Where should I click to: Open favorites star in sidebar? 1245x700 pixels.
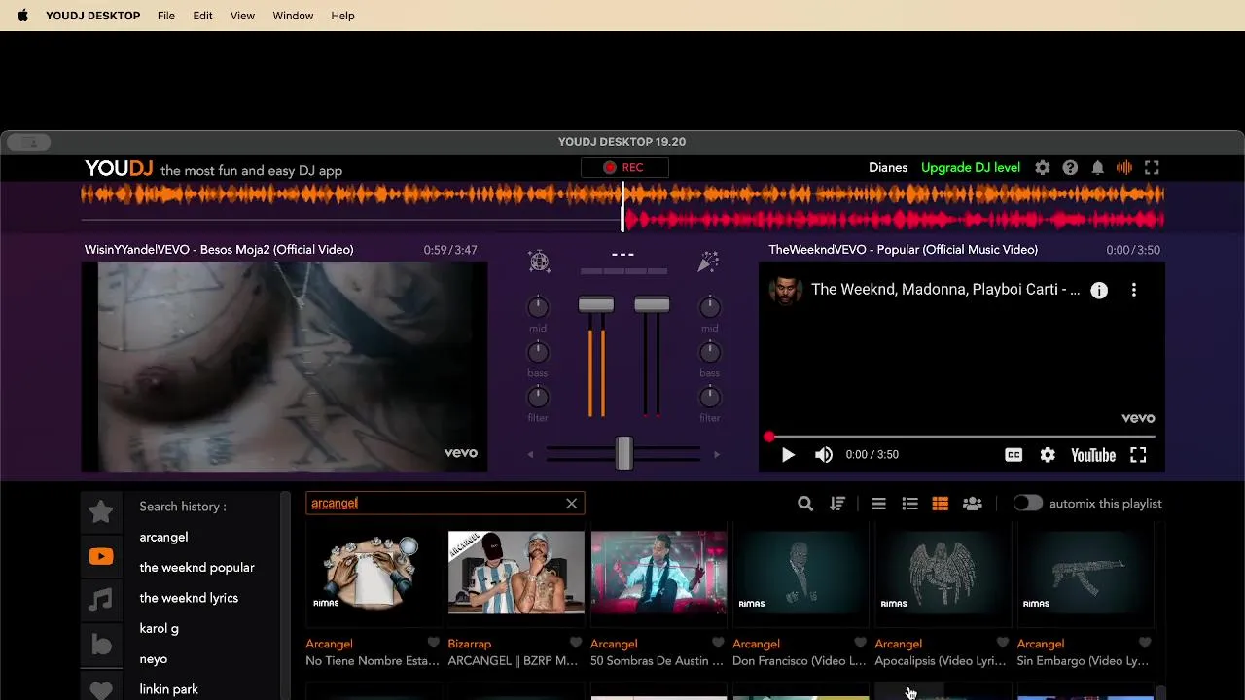[101, 511]
